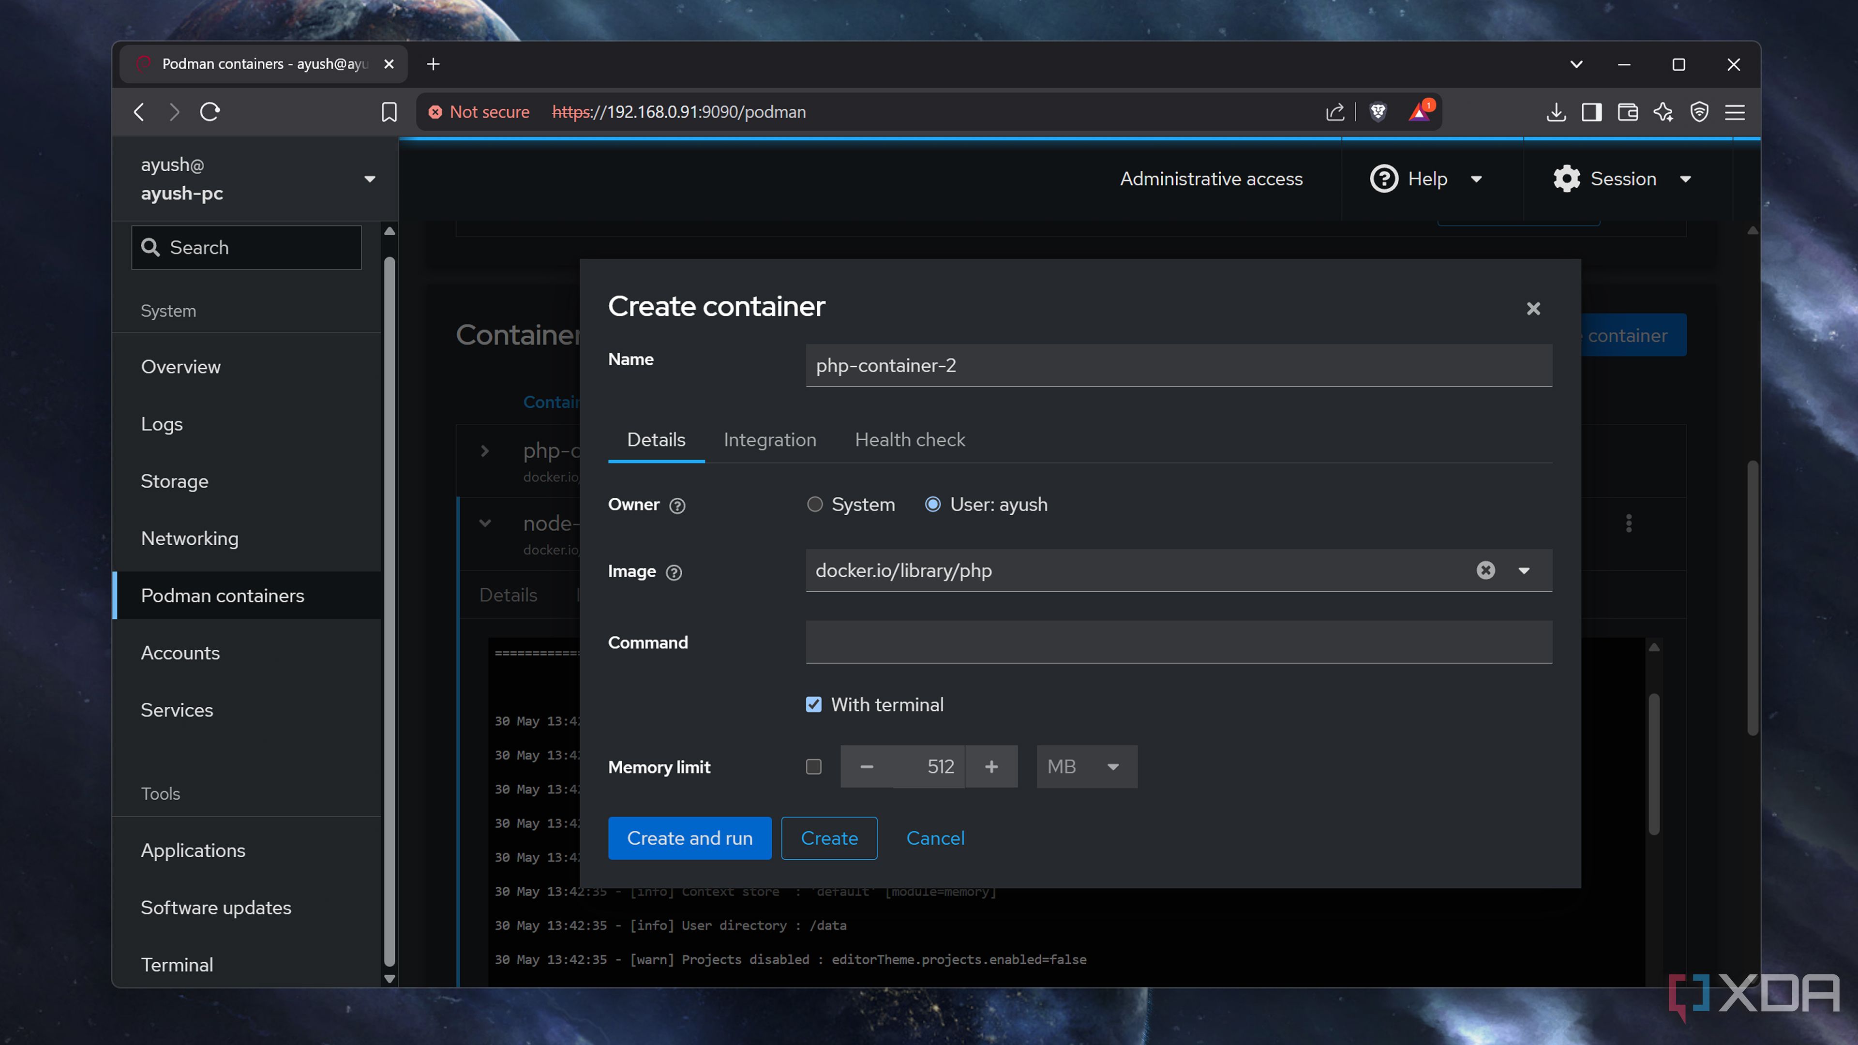Click the browser forward arrow
The image size is (1858, 1045).
click(x=174, y=112)
